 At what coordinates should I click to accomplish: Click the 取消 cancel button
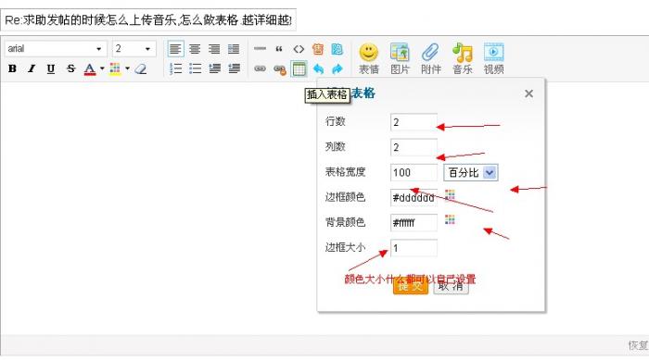pos(451,287)
